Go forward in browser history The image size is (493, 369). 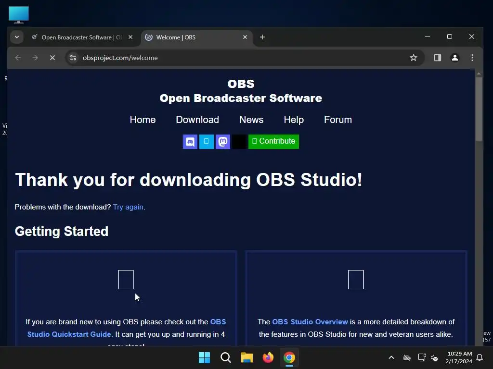click(x=35, y=58)
